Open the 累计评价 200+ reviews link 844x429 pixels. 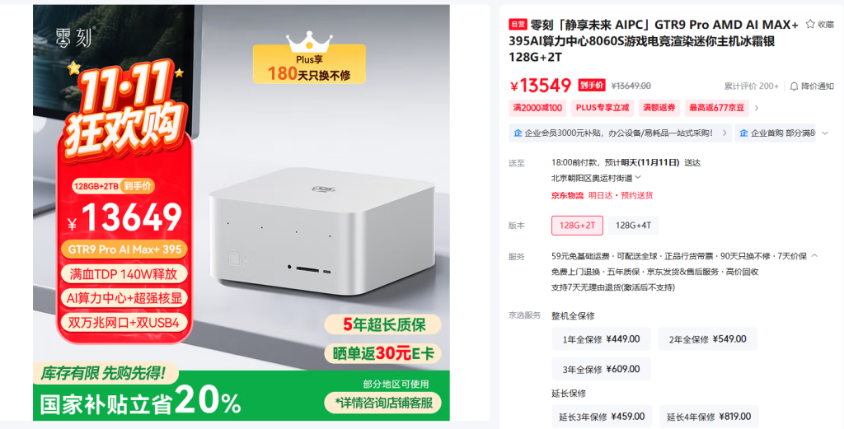tap(751, 86)
